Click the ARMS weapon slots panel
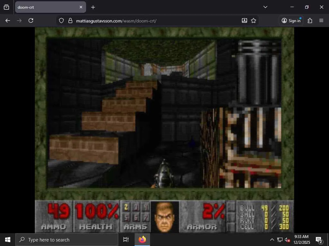 coord(135,217)
